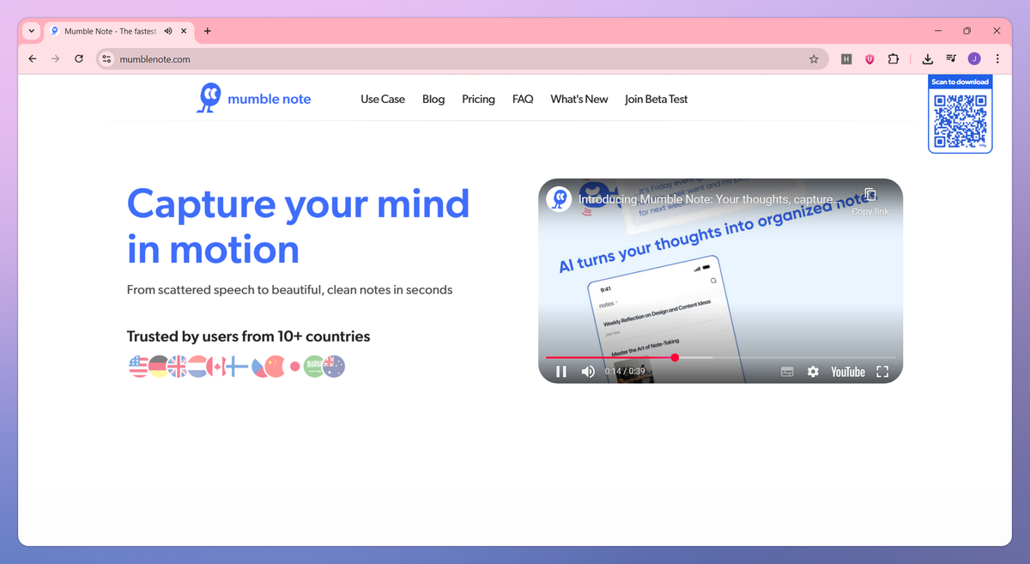Screen dimensions: 1030x564
Task: Open the What's New page
Action: coord(579,99)
